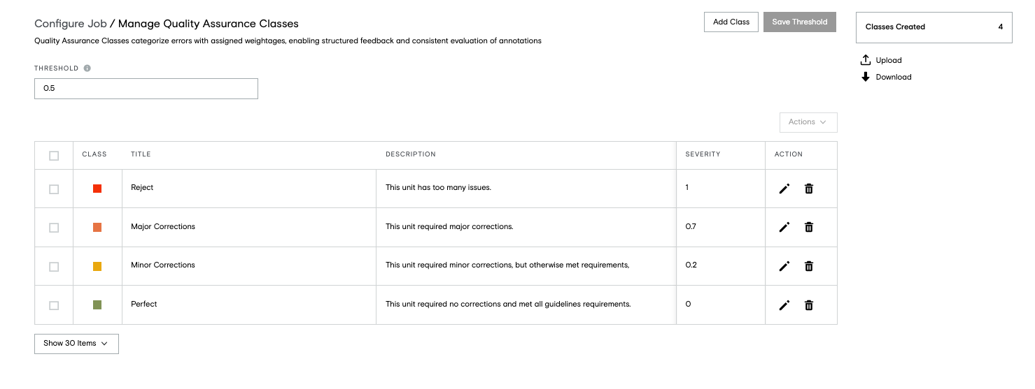Viewport: 1035px width, 389px height.
Task: Delete the Reject class using trash icon
Action: pos(809,189)
